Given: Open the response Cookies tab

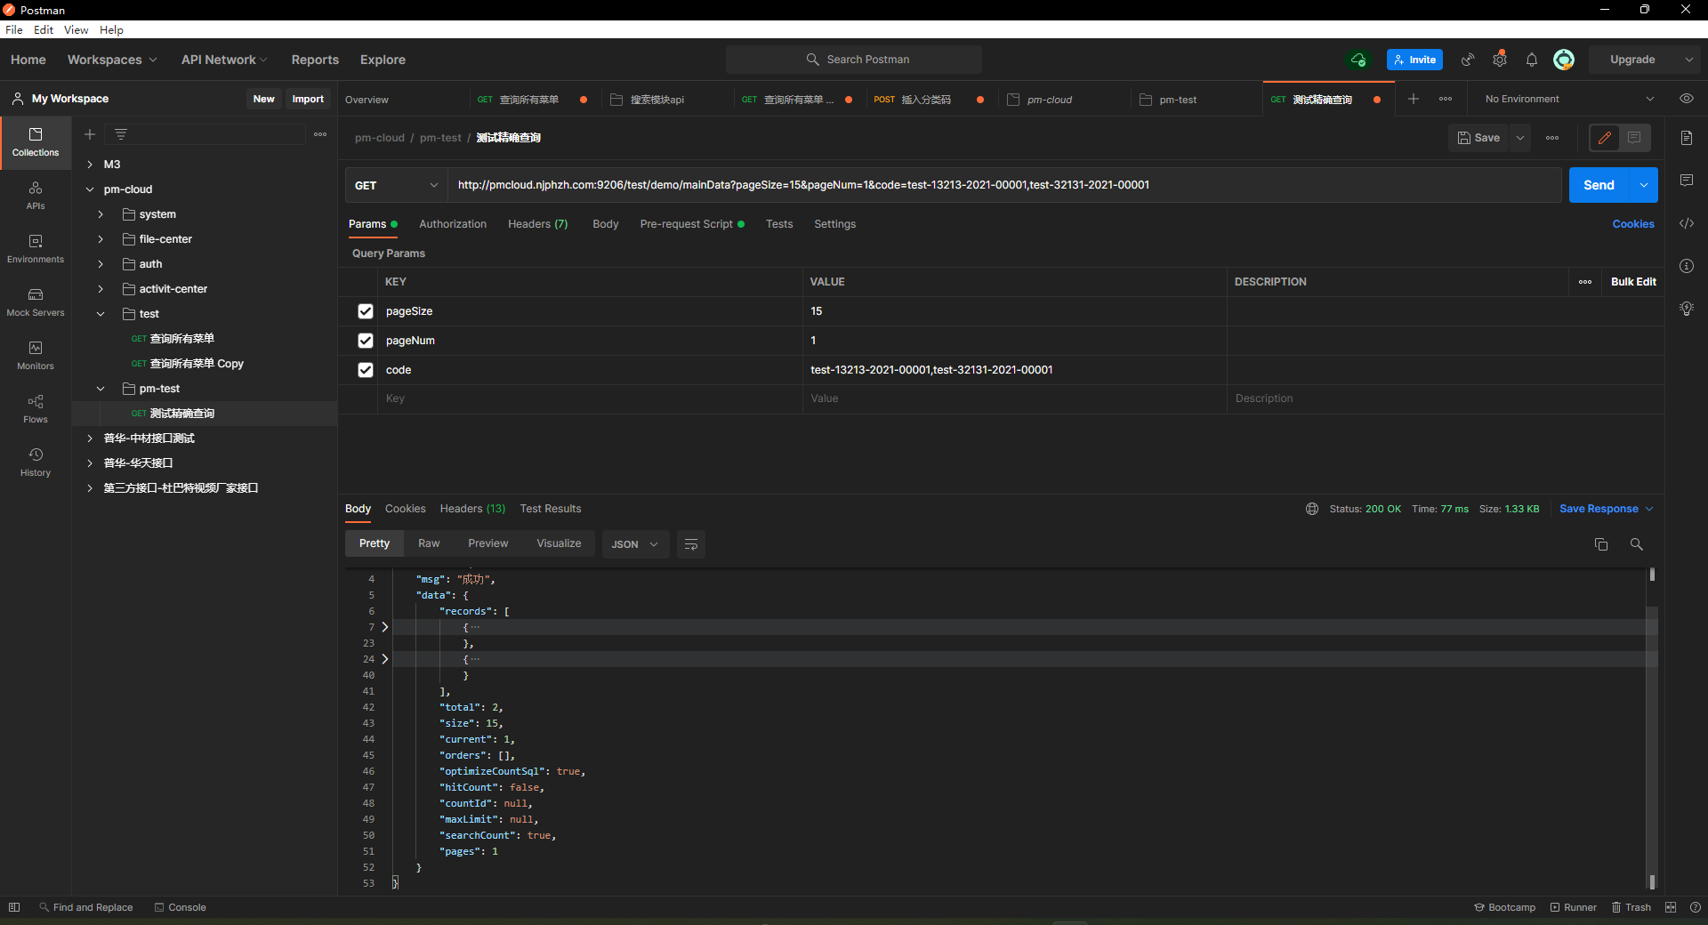Looking at the screenshot, I should [405, 509].
